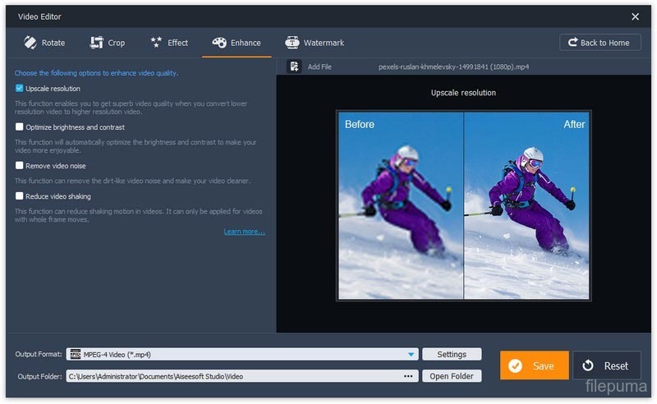Click the MPEG format icon in Output Format
The height and width of the screenshot is (404, 657).
pos(75,355)
